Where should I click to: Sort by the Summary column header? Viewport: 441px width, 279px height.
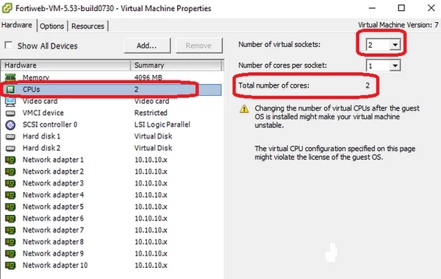click(176, 66)
